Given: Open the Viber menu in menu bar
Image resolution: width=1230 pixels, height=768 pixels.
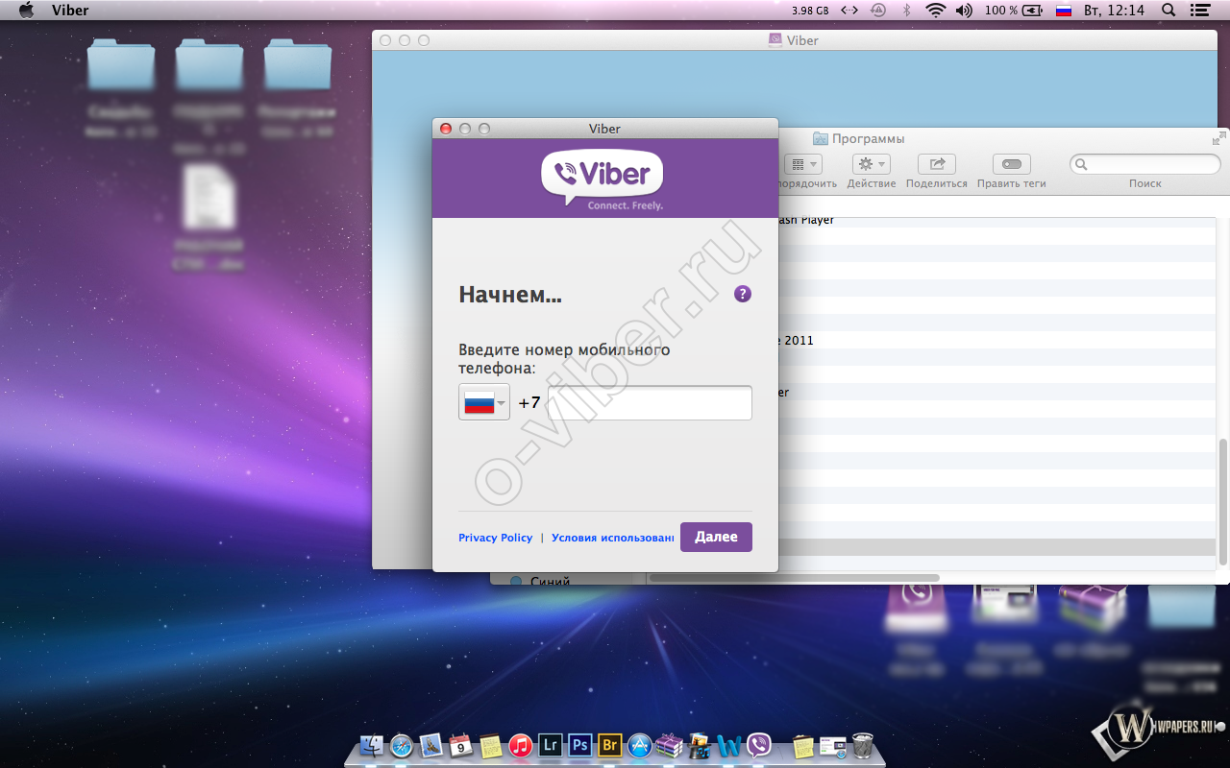Looking at the screenshot, I should (x=70, y=11).
